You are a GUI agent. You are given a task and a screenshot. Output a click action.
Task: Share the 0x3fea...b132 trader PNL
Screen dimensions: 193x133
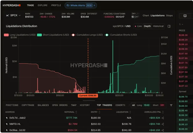pyautogui.click(x=163, y=130)
